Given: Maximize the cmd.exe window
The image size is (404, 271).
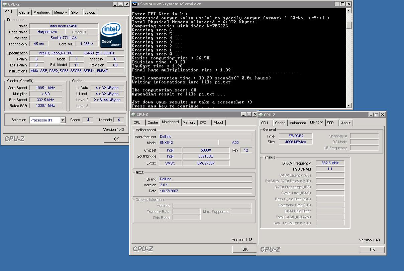Looking at the screenshot, I should pos(342,4).
